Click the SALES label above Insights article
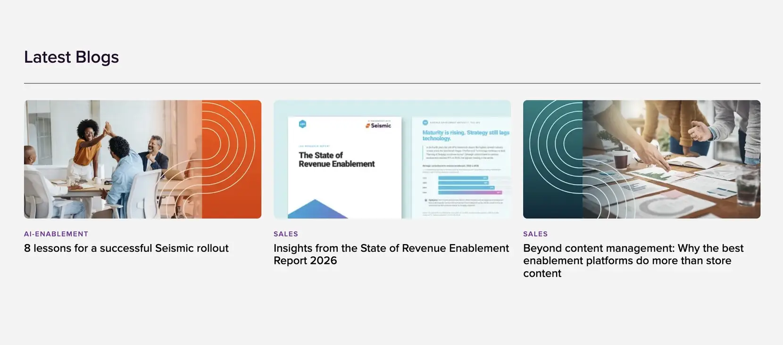Screen dimensions: 783x345 (286, 234)
